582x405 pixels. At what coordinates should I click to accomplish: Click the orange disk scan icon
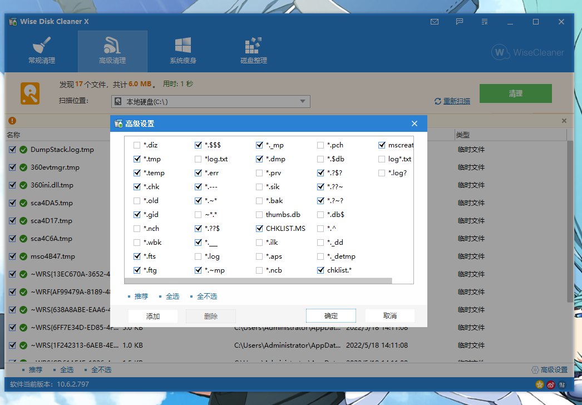point(29,93)
